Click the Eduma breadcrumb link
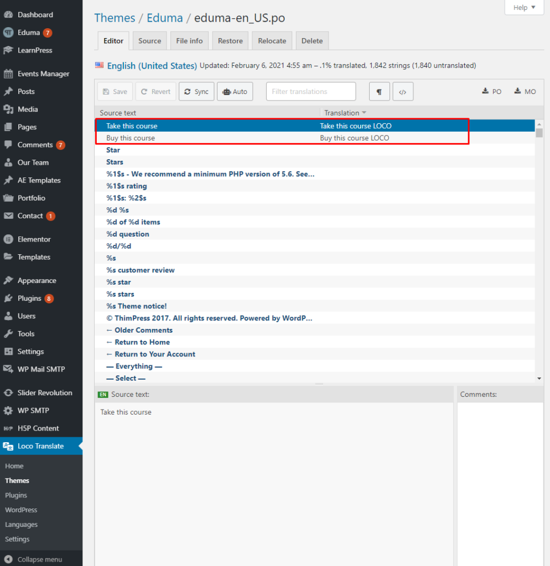550x566 pixels. (164, 18)
